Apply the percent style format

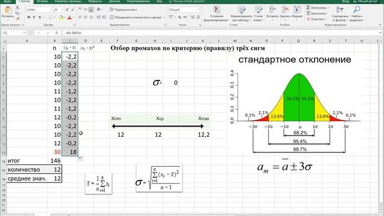179,17
